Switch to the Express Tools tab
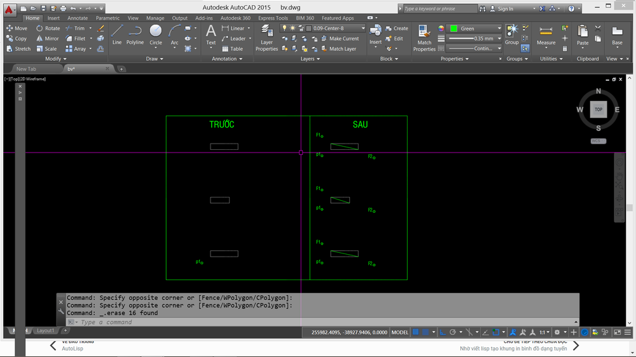Screen dimensions: 636x357 [273, 18]
